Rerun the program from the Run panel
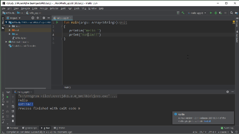 point(8,97)
